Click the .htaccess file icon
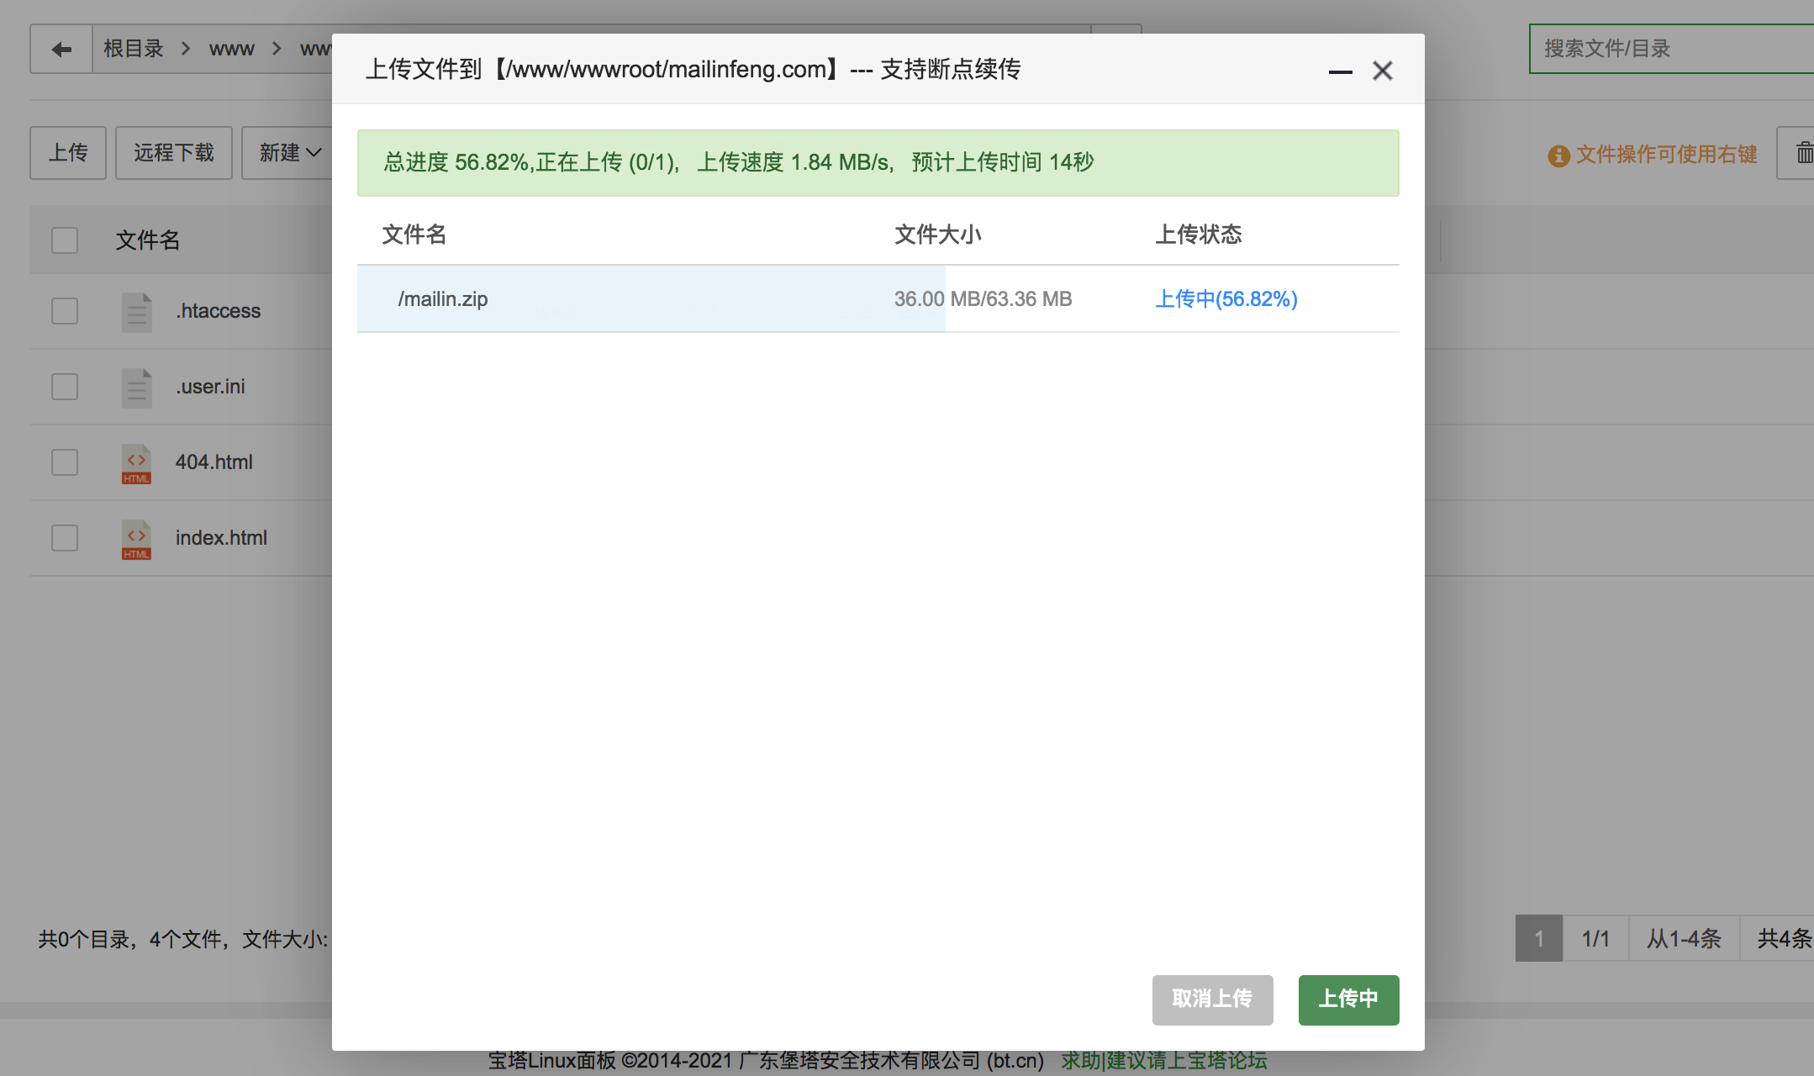This screenshot has height=1076, width=1814. coord(135,312)
